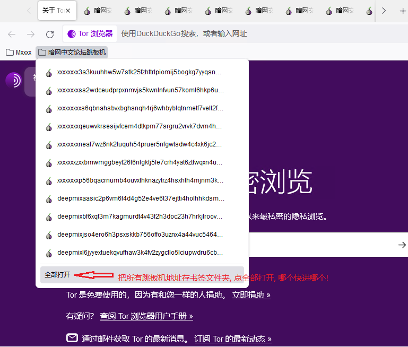The image size is (408, 347).
Task: Switch to the fifth 暗网 tab
Action: (x=259, y=11)
